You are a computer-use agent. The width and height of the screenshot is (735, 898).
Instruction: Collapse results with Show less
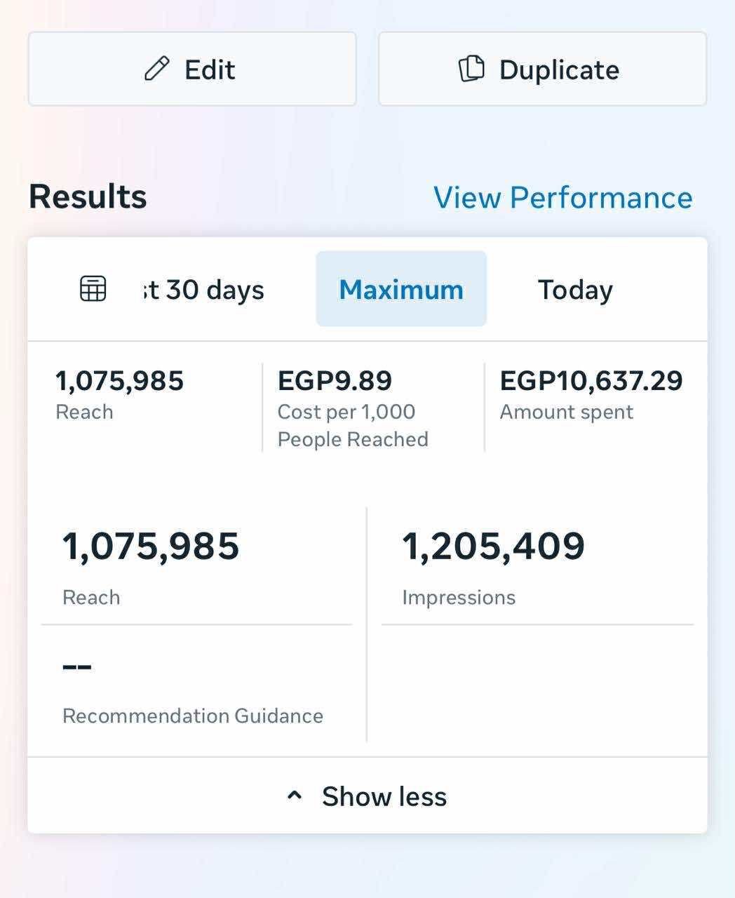point(384,796)
